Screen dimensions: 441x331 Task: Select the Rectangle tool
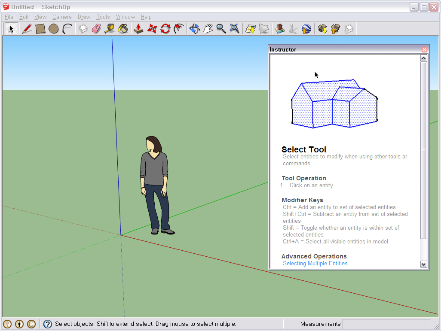pyautogui.click(x=40, y=29)
